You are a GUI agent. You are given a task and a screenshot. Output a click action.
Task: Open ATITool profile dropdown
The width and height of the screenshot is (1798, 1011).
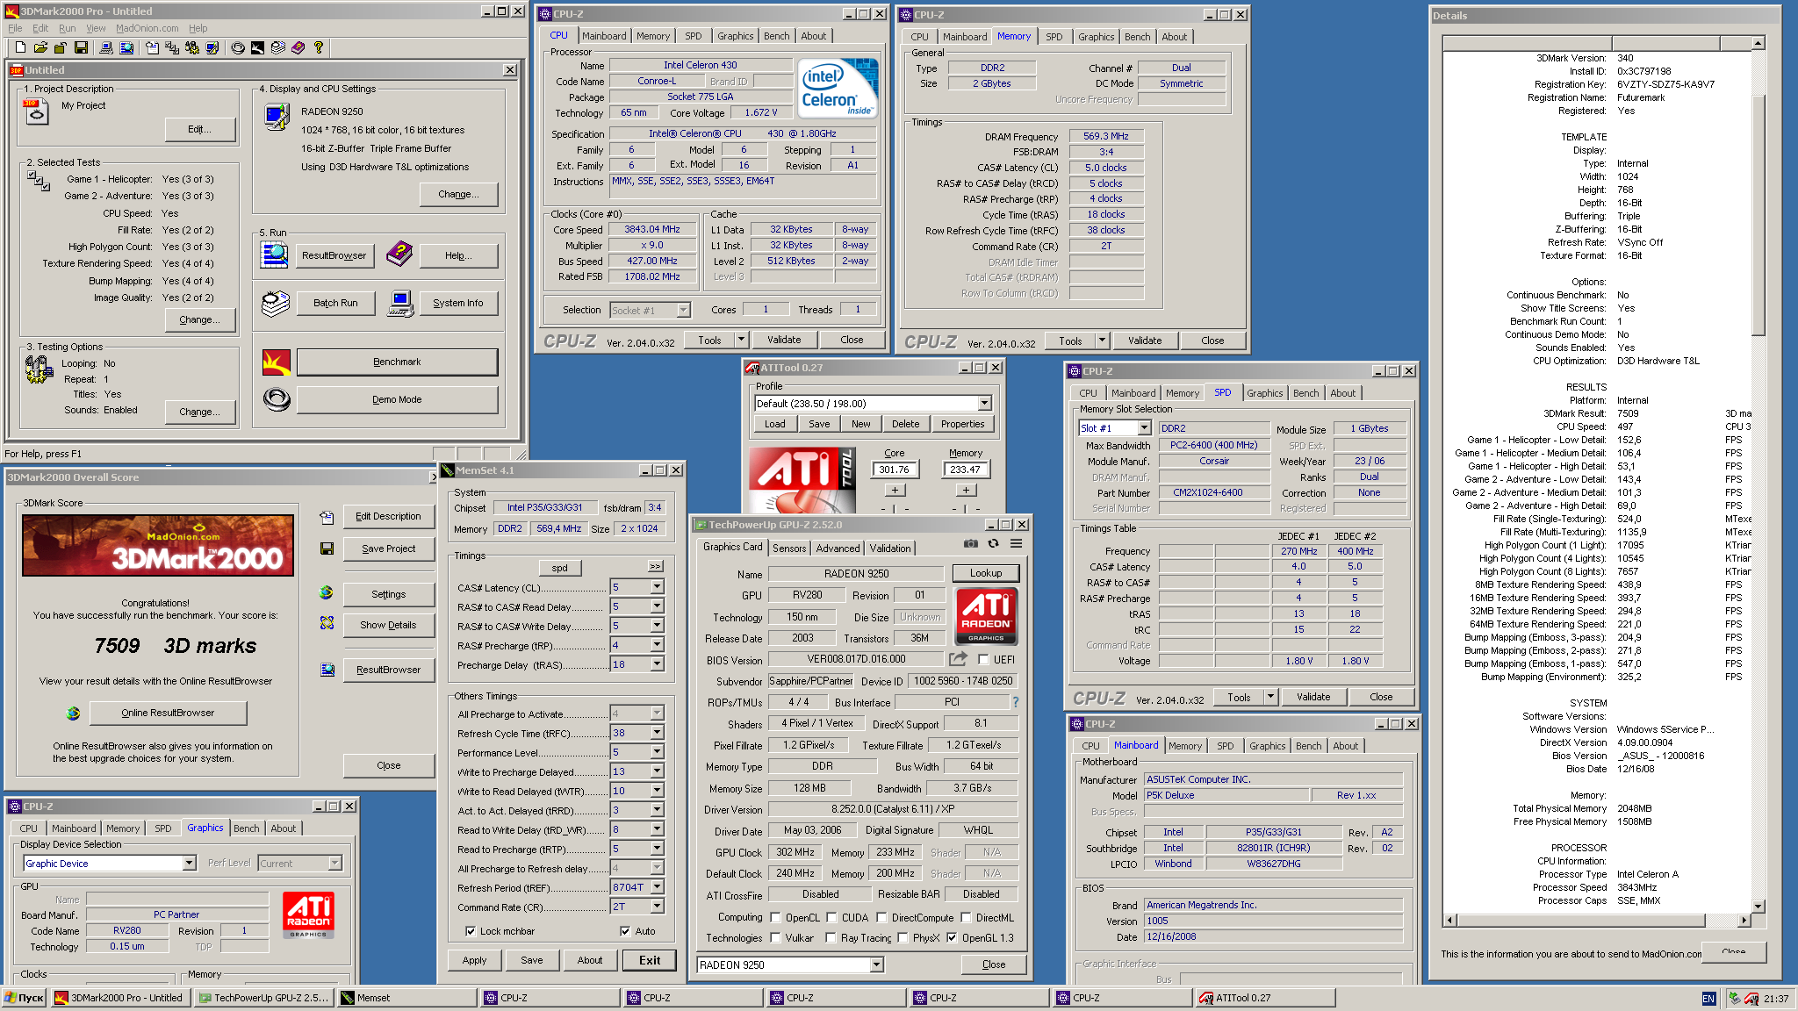tap(984, 404)
